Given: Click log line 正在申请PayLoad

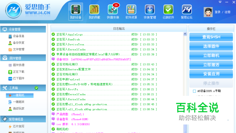Looking at the screenshot, I should coord(104,79).
